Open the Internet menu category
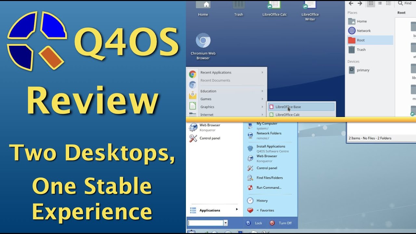The width and height of the screenshot is (416, 234). coord(232,114)
